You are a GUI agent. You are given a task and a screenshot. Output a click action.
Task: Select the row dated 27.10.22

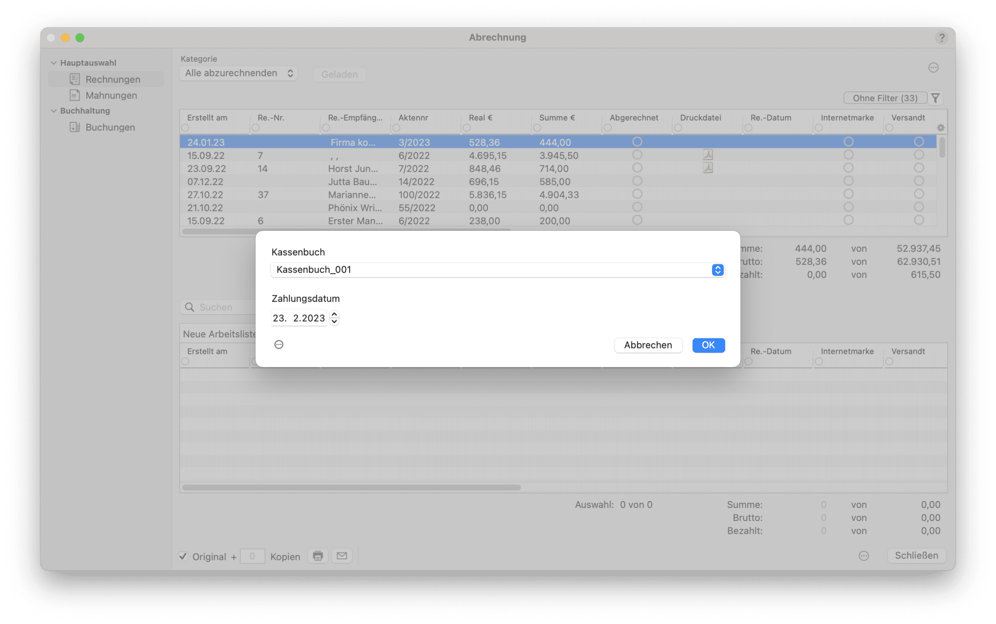(558, 194)
